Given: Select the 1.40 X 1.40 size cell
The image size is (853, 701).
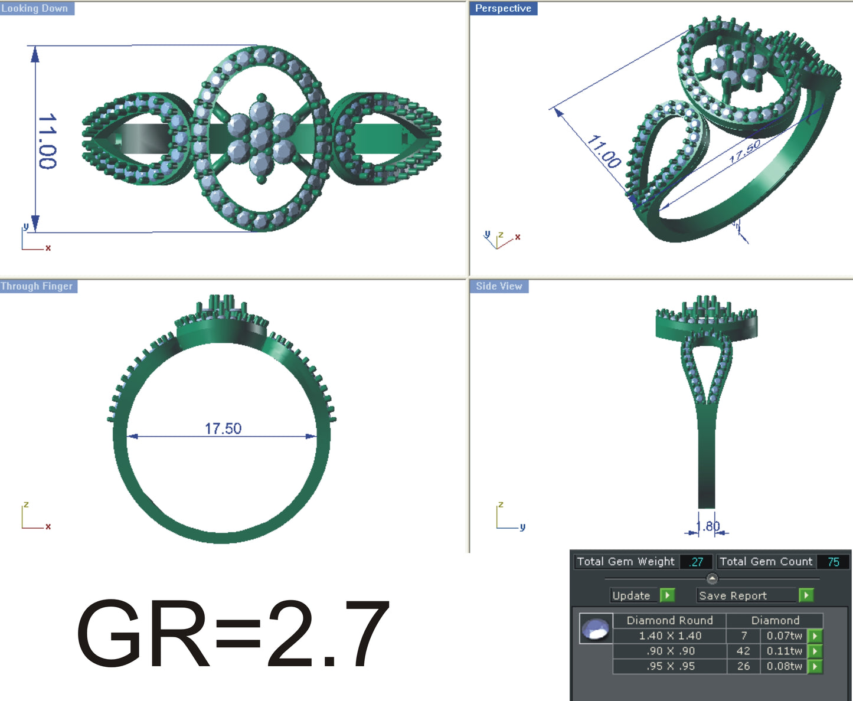Looking at the screenshot, I should (x=669, y=636).
